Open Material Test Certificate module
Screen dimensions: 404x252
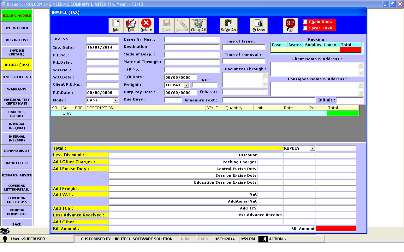coord(17,102)
